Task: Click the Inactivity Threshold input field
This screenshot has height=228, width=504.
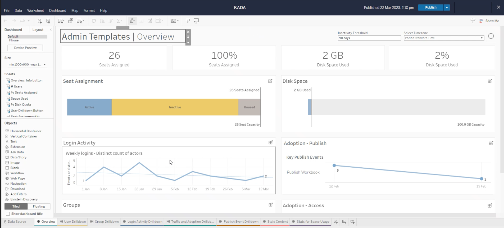Action: [369, 38]
